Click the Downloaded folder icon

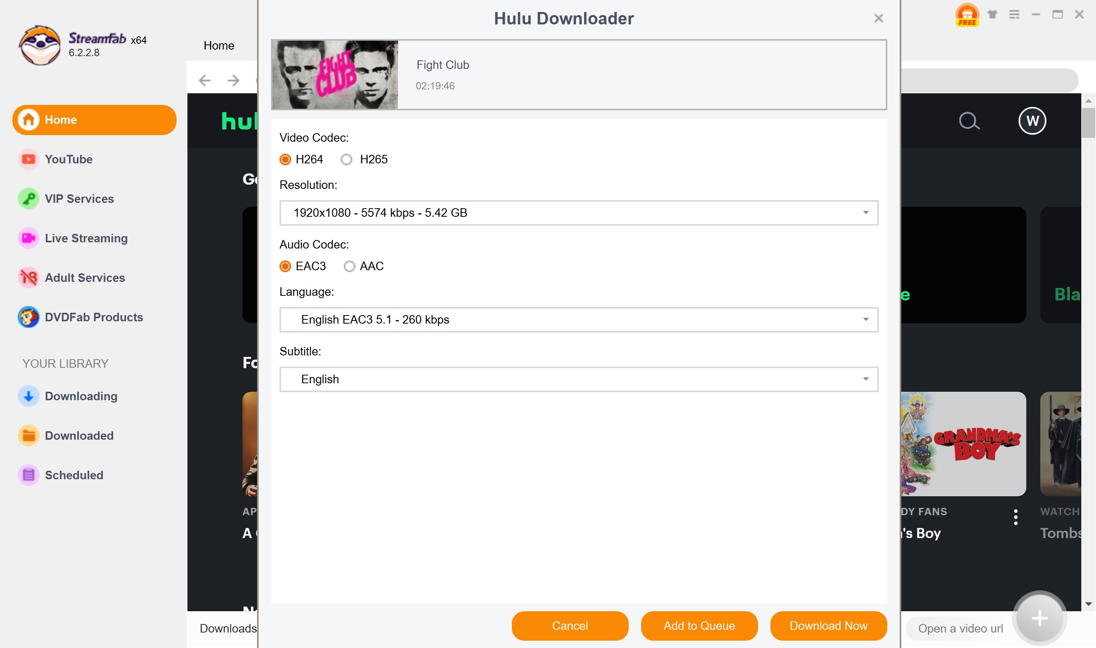(x=29, y=435)
